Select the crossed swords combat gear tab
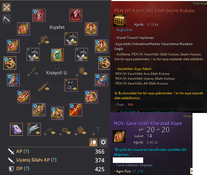This screenshot has width=207, height=175. point(6,7)
